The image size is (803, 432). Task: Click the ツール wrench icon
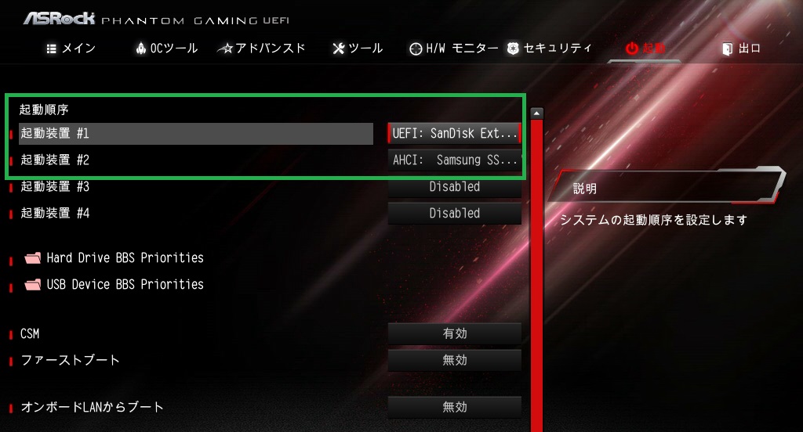[339, 49]
